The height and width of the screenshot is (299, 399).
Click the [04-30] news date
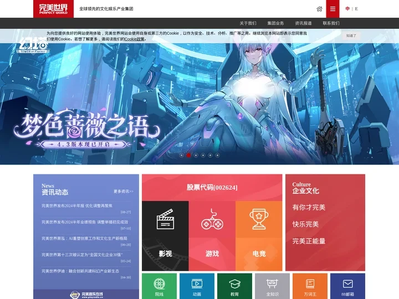pyautogui.click(x=126, y=277)
